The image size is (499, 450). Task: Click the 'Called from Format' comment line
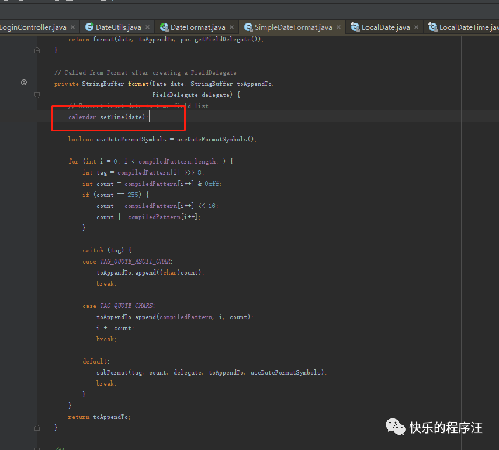coord(145,73)
